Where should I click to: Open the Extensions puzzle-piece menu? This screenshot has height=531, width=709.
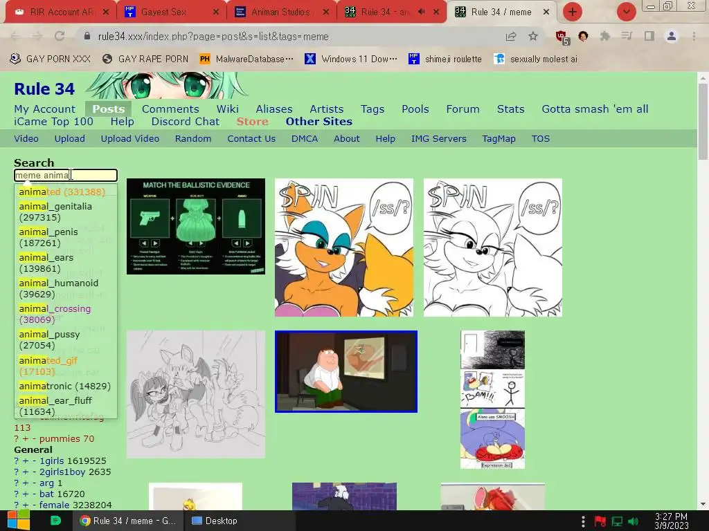click(604, 36)
